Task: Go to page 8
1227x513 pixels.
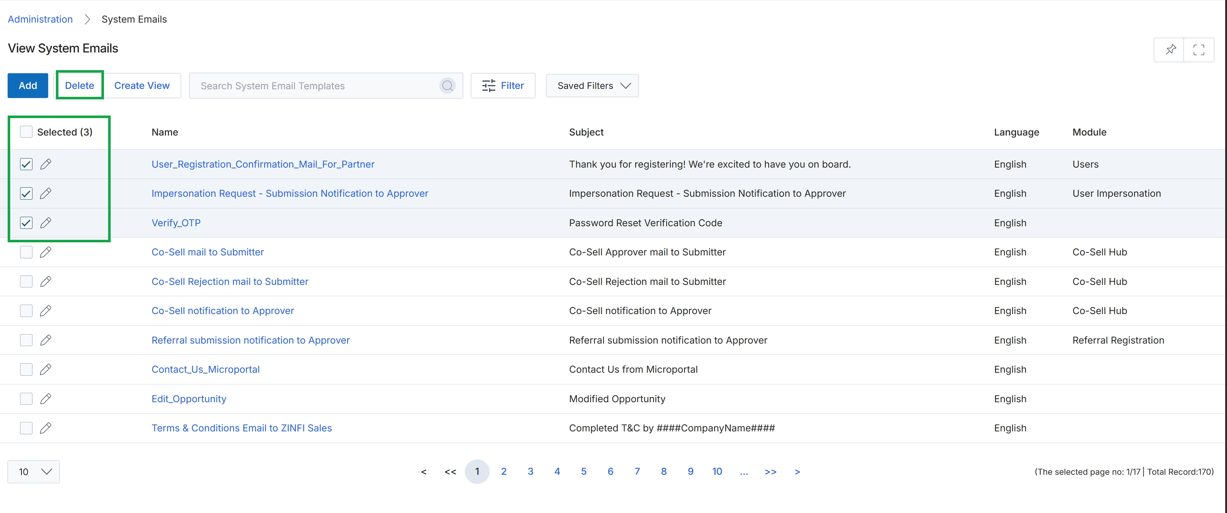Action: pyautogui.click(x=664, y=471)
